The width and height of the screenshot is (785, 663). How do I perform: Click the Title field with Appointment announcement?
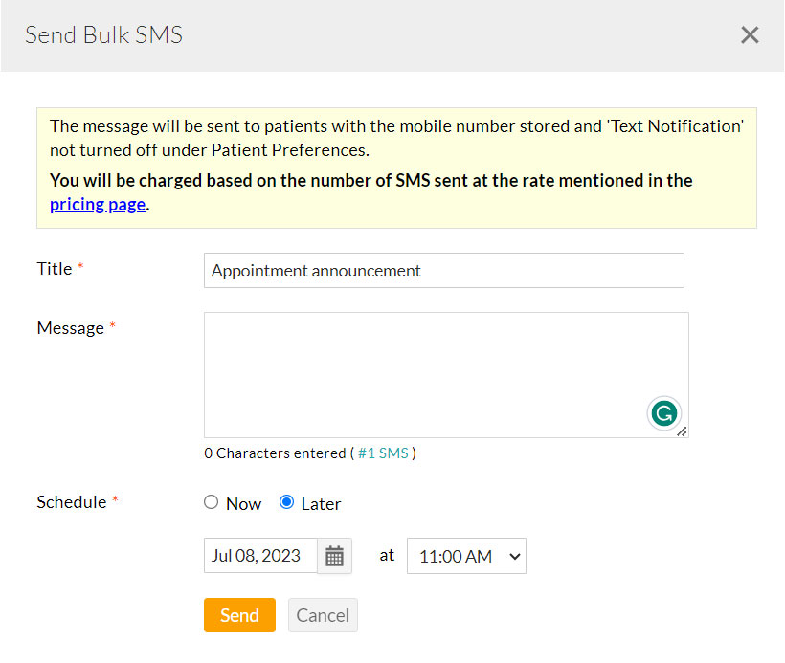tap(443, 270)
